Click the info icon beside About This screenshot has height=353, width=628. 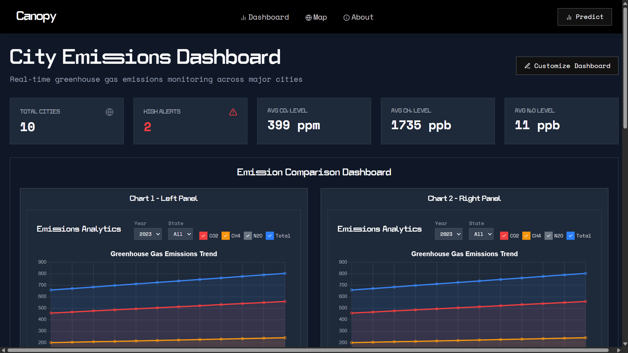coord(346,18)
